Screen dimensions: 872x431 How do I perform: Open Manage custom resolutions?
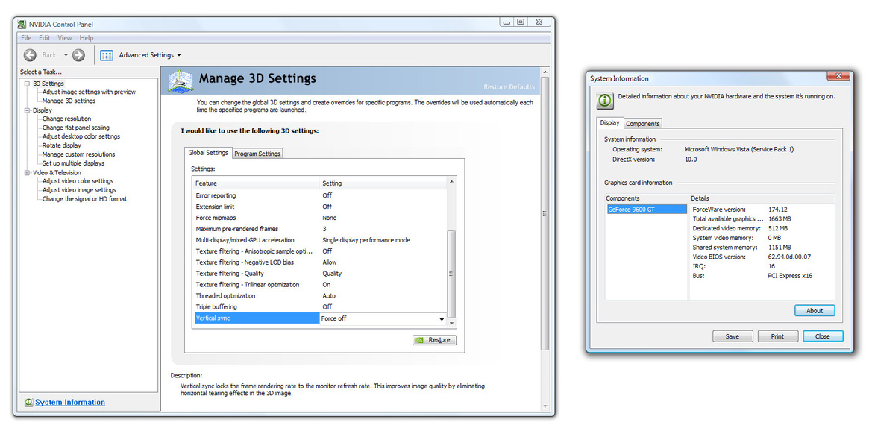point(79,154)
